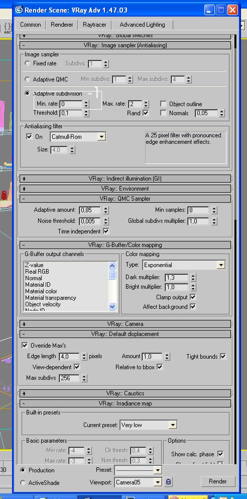Select Object velocity output channel
Screen dimensions: 247x499
43,304
